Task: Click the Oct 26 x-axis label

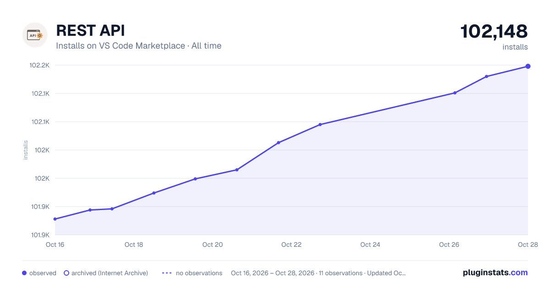Action: pos(449,245)
